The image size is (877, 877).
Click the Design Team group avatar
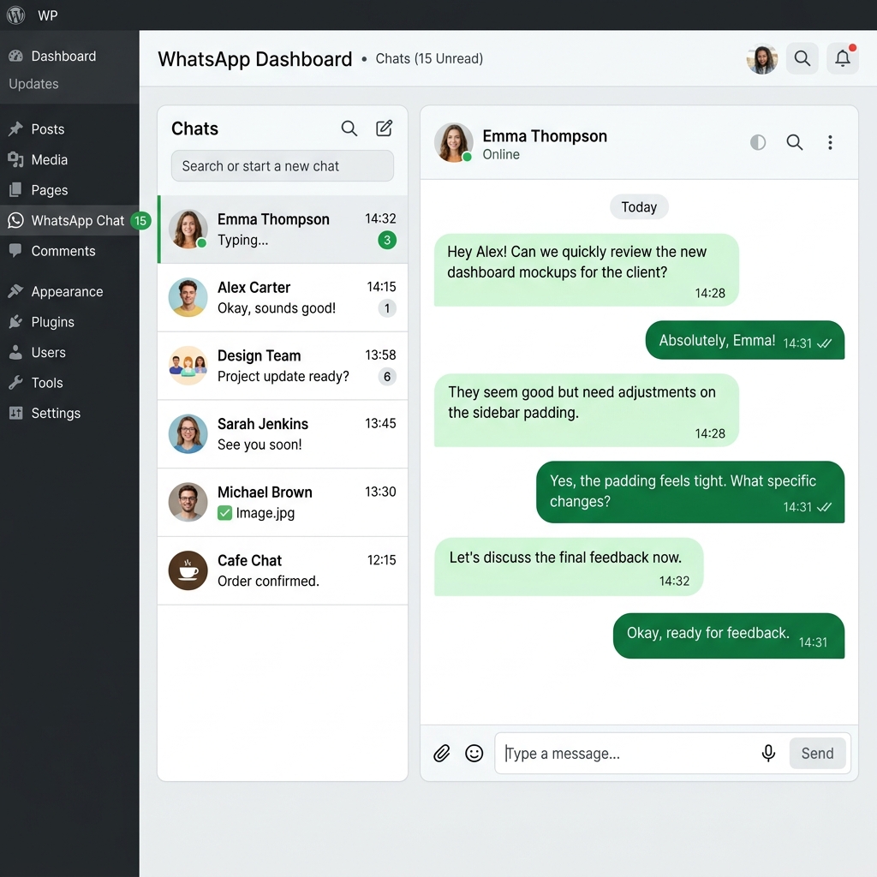click(188, 366)
